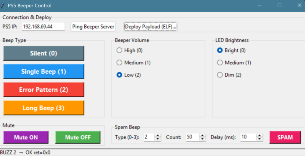Focus the spam Count field
This screenshot has width=305, height=156.
pos(192,137)
